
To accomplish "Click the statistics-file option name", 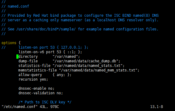I will click(x=35, y=66).
